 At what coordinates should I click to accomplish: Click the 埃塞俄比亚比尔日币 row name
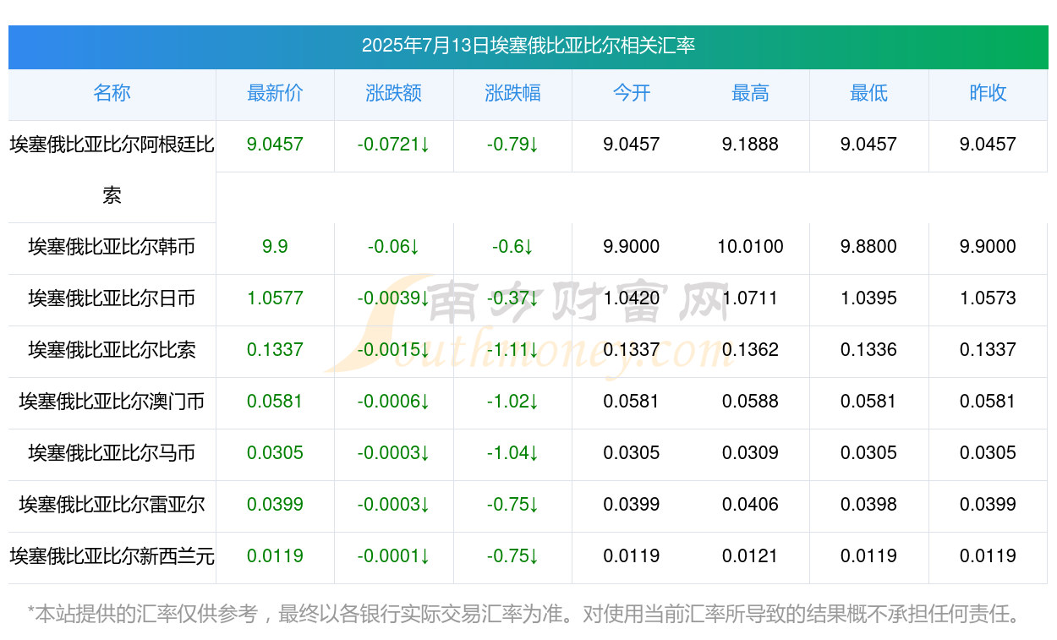[x=112, y=298]
